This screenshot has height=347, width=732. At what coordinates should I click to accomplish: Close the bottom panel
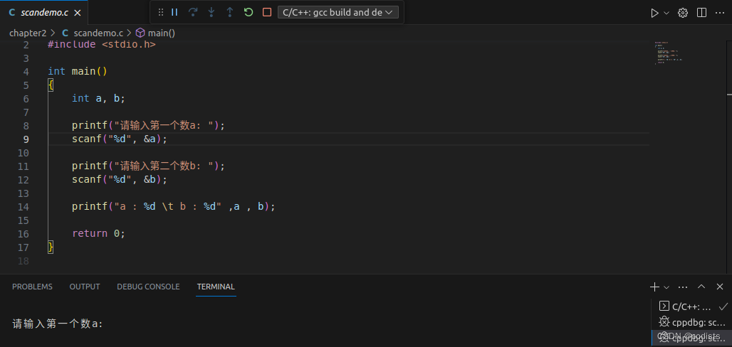point(720,287)
